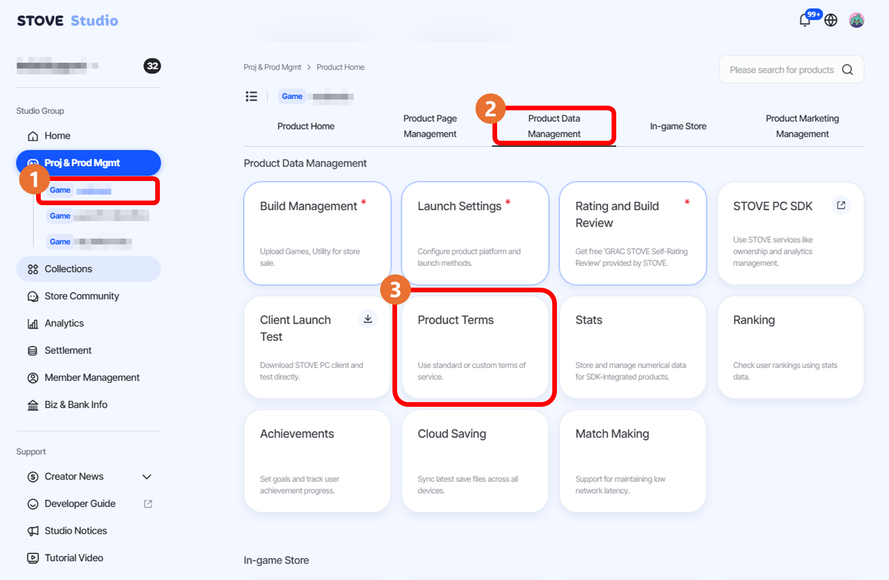The width and height of the screenshot is (889, 580).
Task: Click the Collections grid icon
Action: [33, 269]
